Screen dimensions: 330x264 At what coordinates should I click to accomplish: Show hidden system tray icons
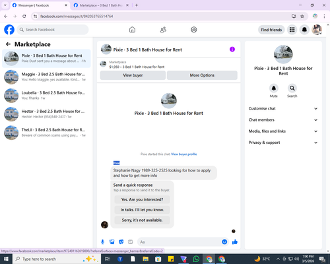pos(278,259)
